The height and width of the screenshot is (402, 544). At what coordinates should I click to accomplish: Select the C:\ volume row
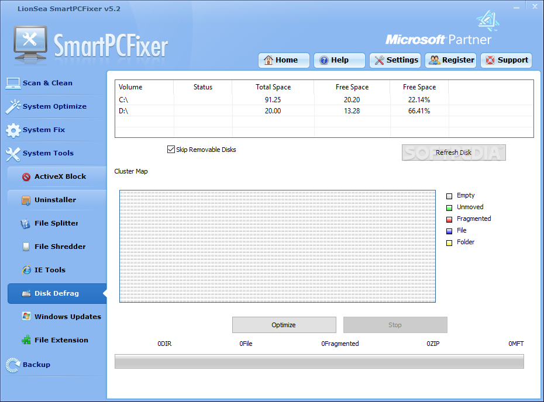pos(324,100)
